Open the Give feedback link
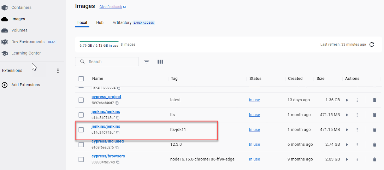 point(111,7)
